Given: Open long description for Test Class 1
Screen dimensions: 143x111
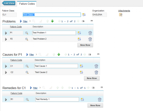Looking at the screenshot, I should (84, 15).
